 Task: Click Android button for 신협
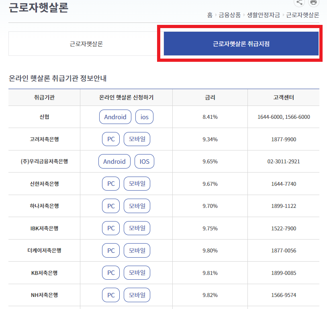115,117
